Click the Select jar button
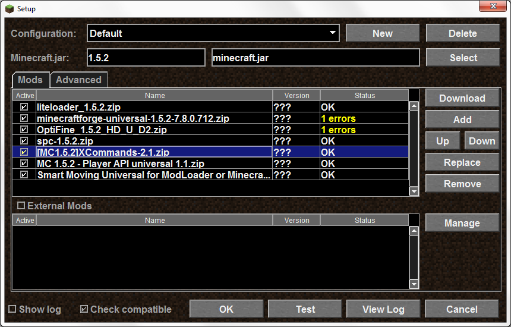Viewport: 511px width, 327px height. [x=463, y=58]
